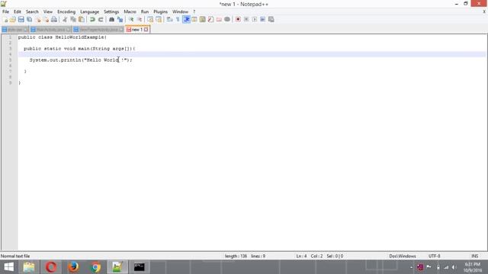Screen dimensions: 488x274
Task: Open the Edit menu
Action: click(17, 12)
